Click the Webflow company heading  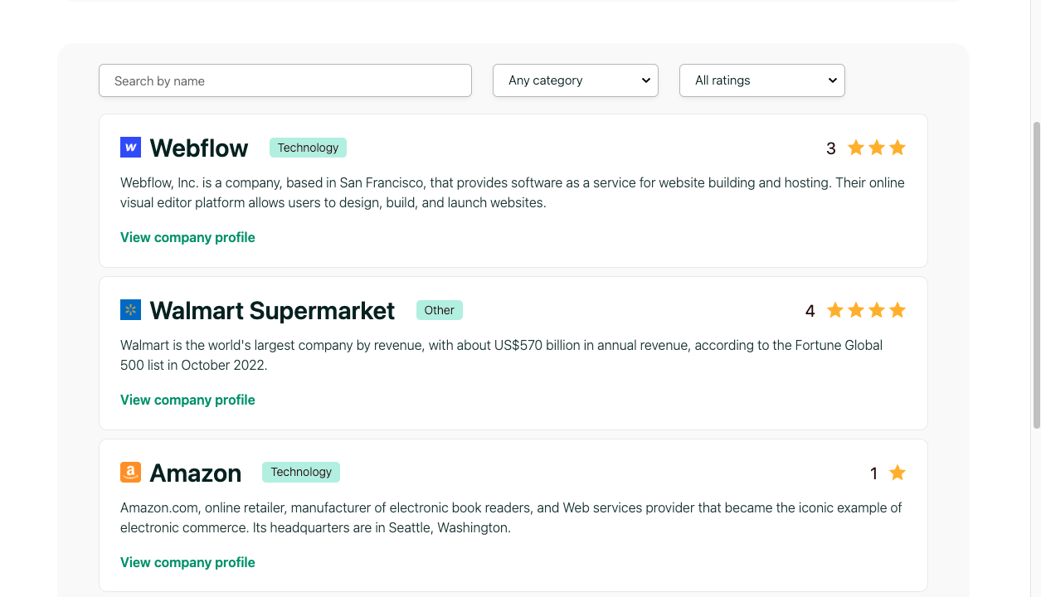coord(199,148)
